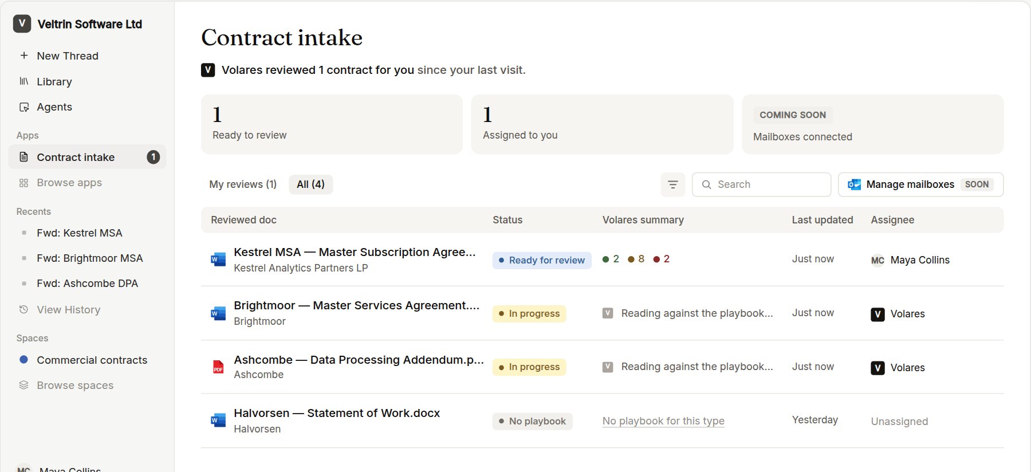Click In progress badge in Ashcombe row
Viewport: 1031px width, 472px height.
point(529,367)
